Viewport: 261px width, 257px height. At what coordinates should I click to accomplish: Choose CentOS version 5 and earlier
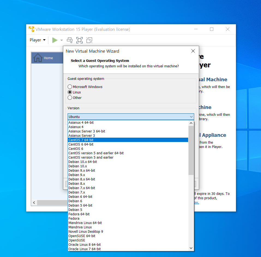click(128, 157)
